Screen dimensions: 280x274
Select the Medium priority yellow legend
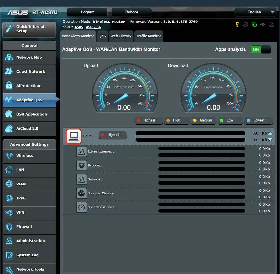[203, 120]
